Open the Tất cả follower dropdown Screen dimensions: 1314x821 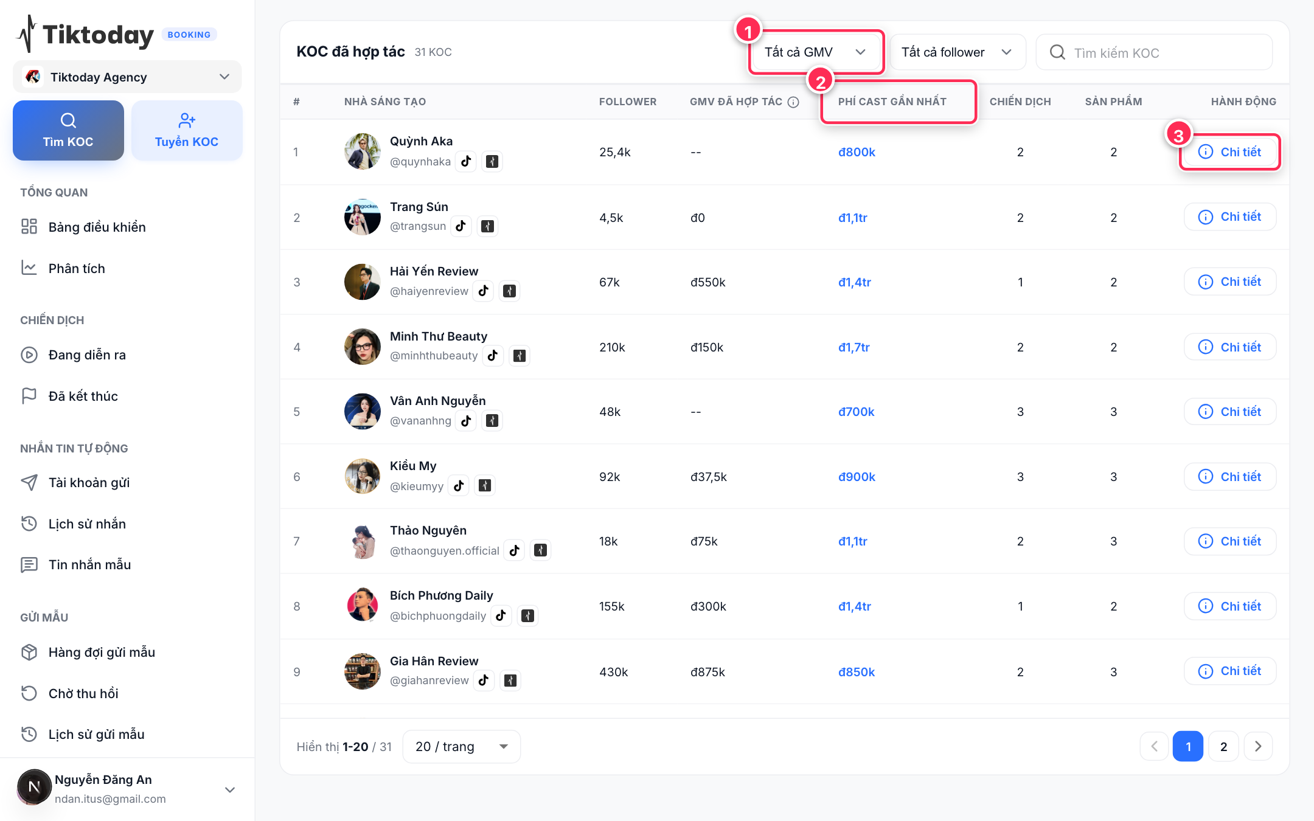click(957, 52)
